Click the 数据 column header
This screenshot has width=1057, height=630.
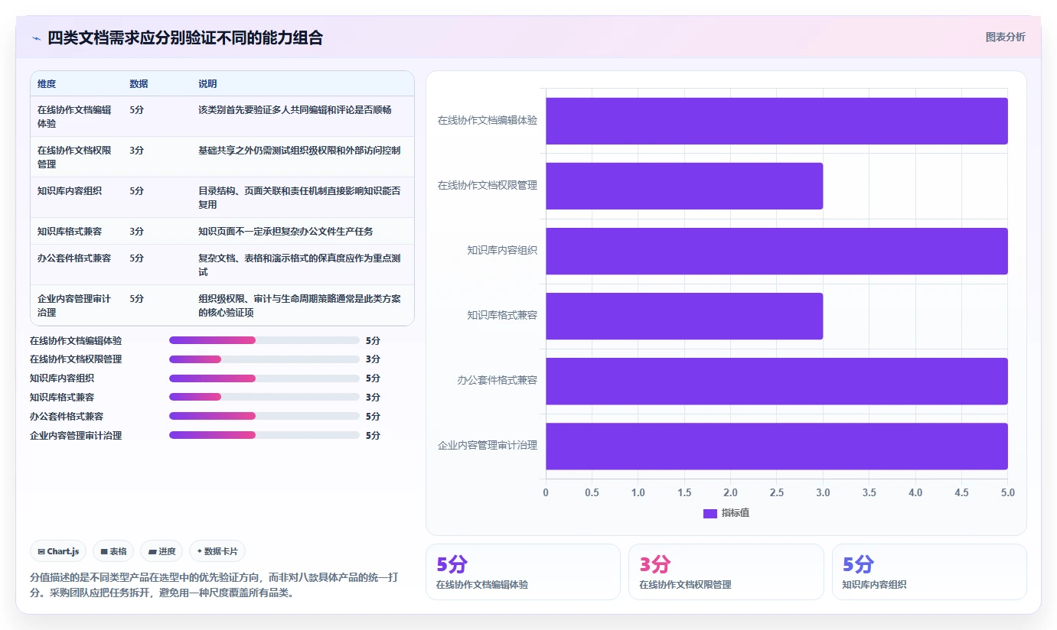click(x=139, y=84)
